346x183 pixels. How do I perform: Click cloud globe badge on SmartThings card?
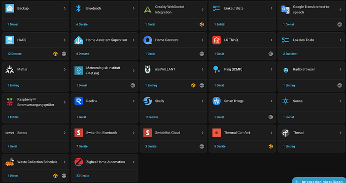click(271, 117)
